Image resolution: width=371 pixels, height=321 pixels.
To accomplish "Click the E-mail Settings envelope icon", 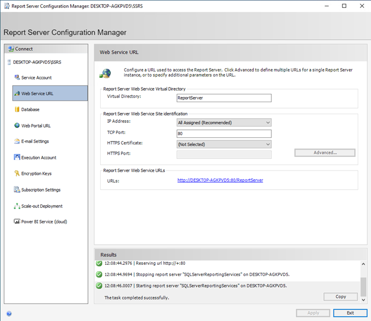I will click(17, 141).
